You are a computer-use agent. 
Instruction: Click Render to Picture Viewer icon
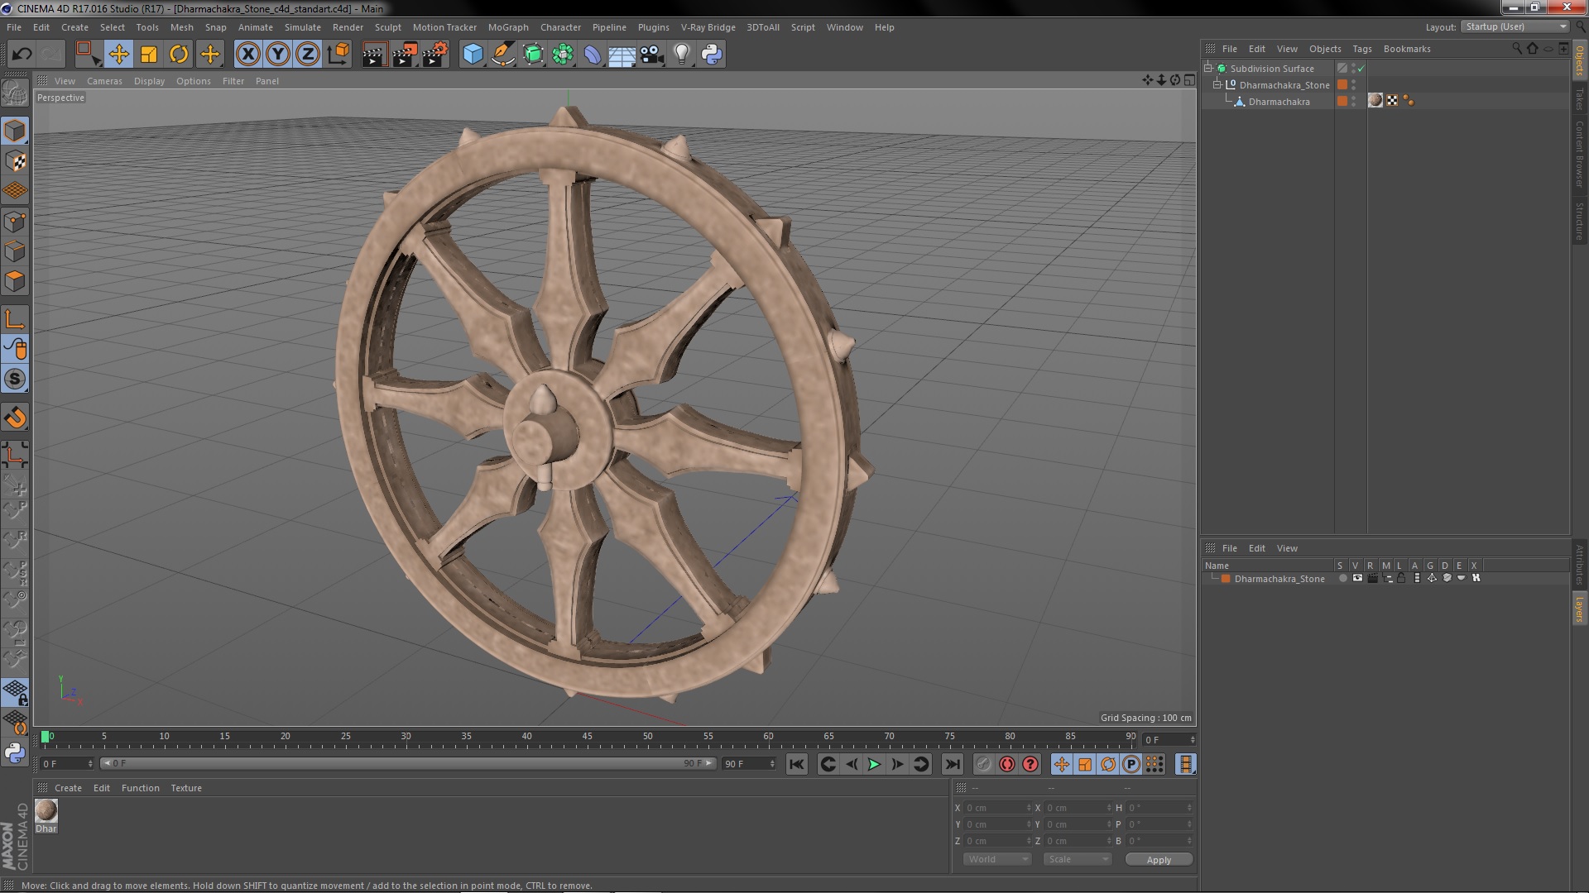tap(405, 55)
